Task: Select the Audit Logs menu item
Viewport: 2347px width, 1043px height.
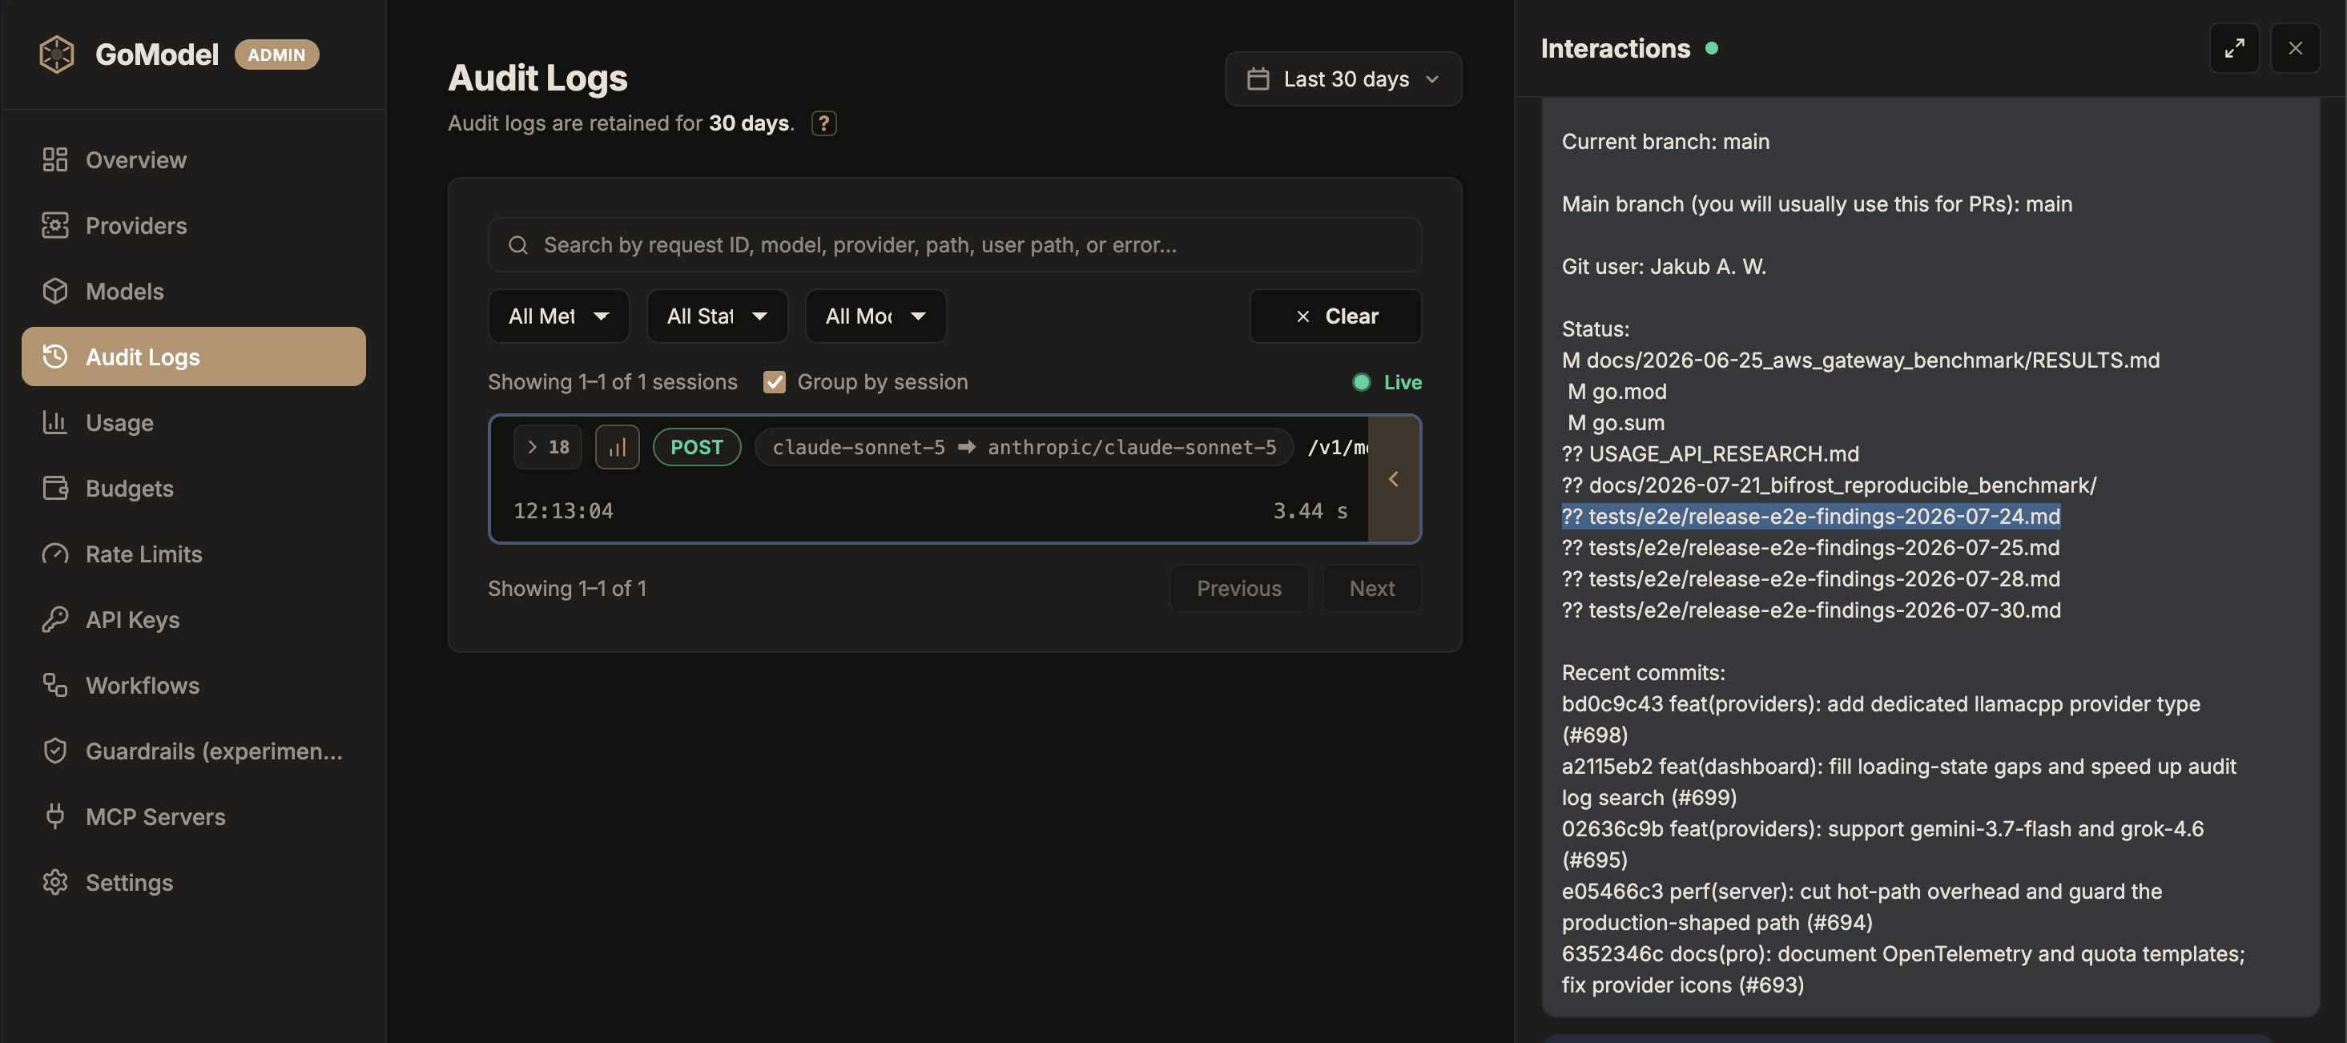Action: (193, 356)
